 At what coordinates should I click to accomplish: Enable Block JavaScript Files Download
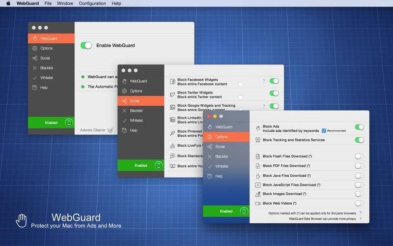[360, 185]
